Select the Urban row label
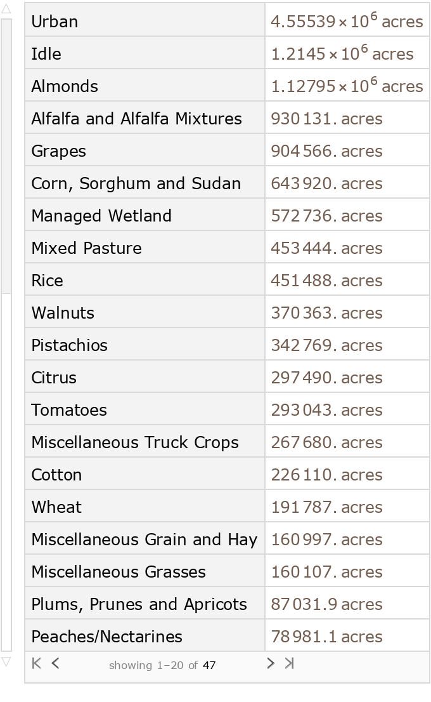 [x=55, y=22]
